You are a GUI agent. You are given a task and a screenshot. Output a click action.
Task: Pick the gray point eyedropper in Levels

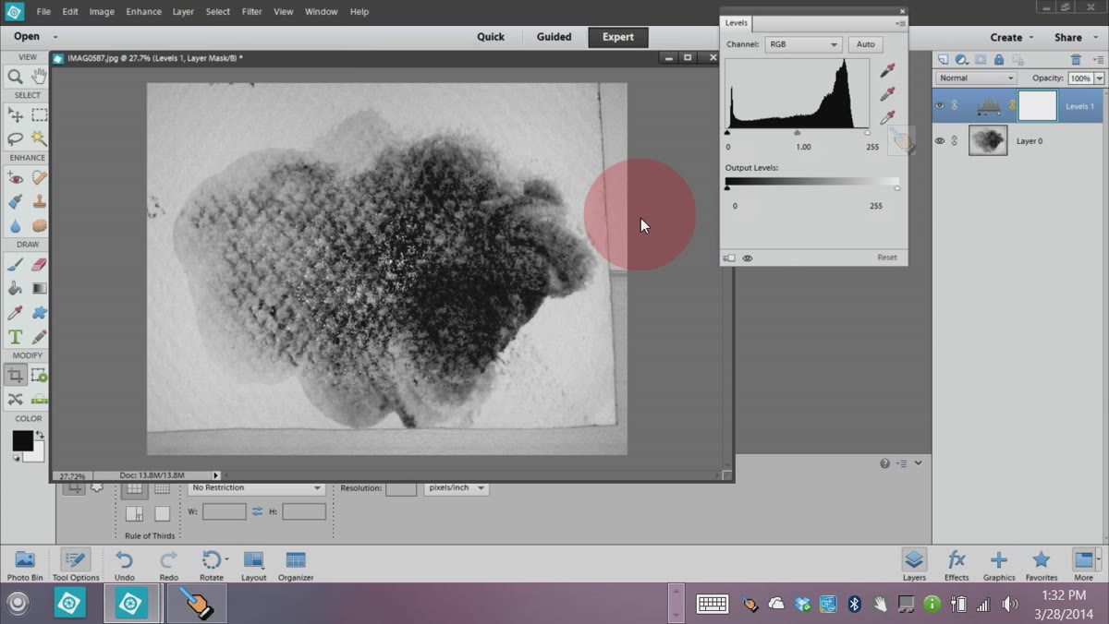pos(887,94)
